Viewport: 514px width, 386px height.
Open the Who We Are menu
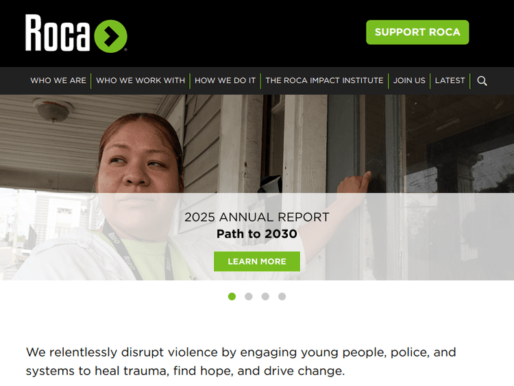[58, 80]
